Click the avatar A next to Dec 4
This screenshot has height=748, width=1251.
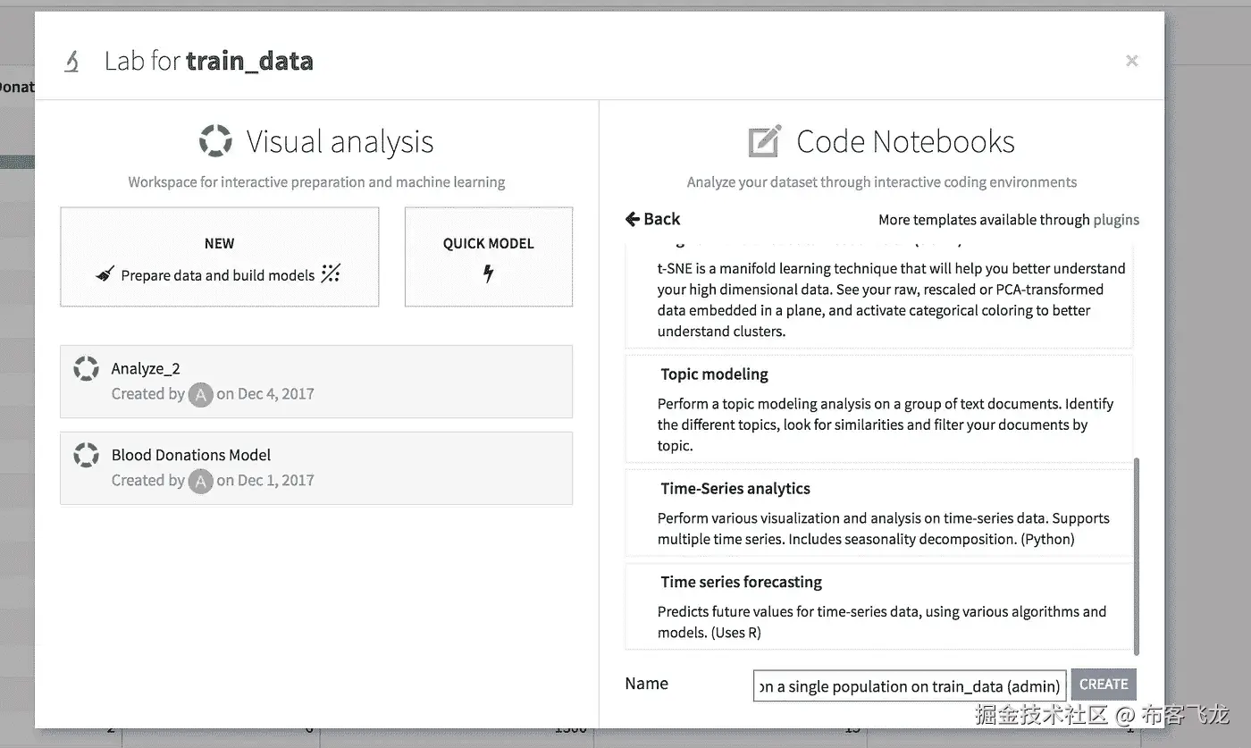201,394
